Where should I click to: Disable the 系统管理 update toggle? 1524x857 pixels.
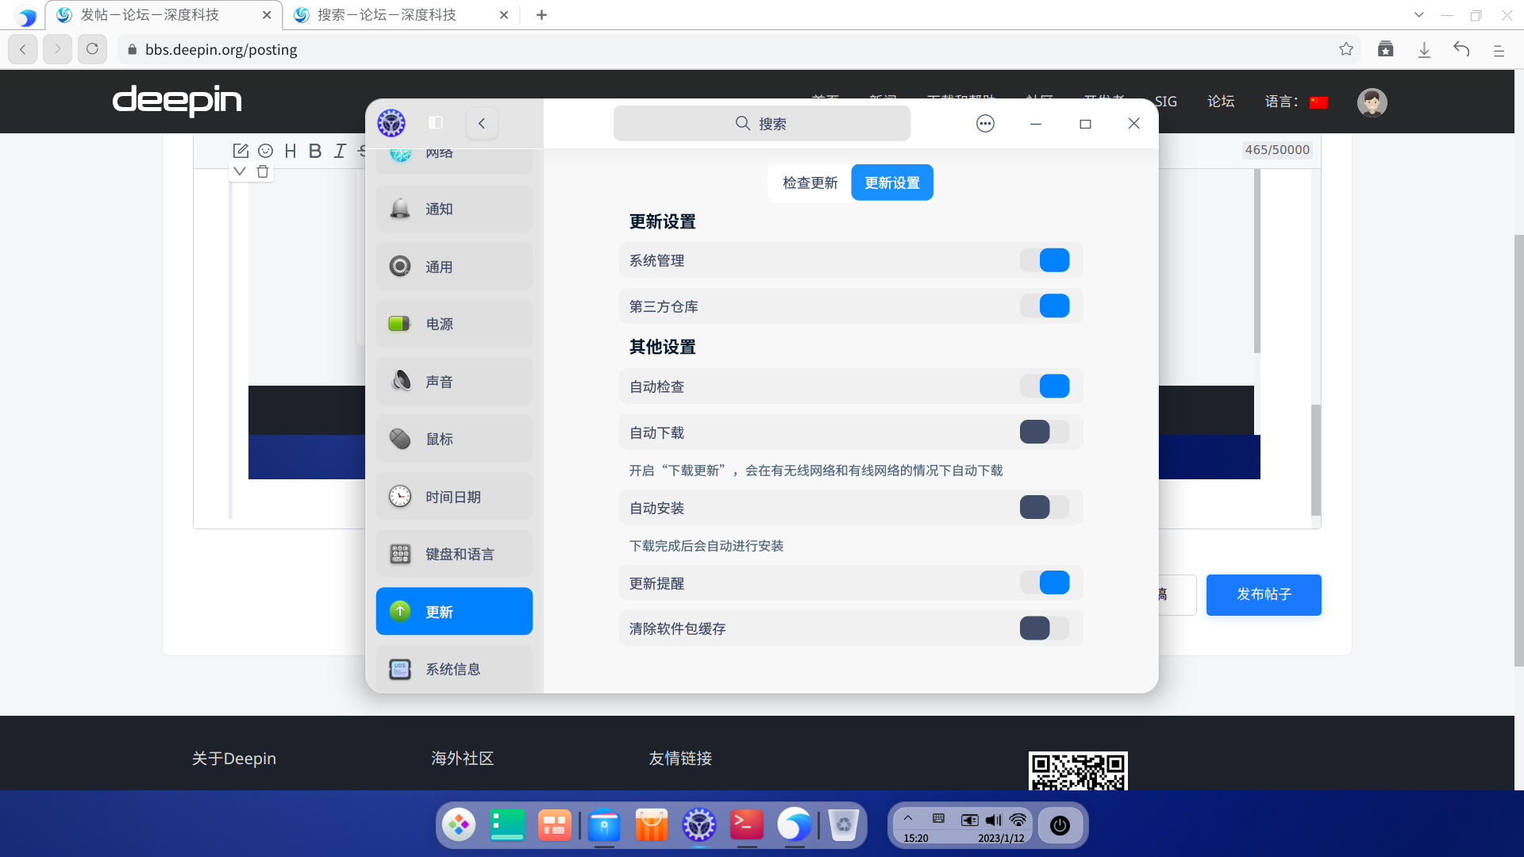[1045, 260]
